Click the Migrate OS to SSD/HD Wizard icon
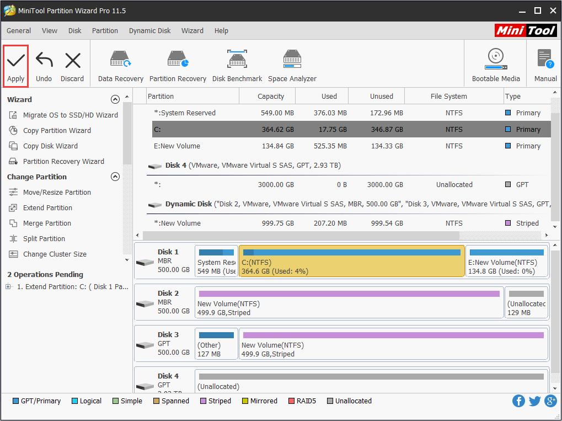 [x=13, y=115]
